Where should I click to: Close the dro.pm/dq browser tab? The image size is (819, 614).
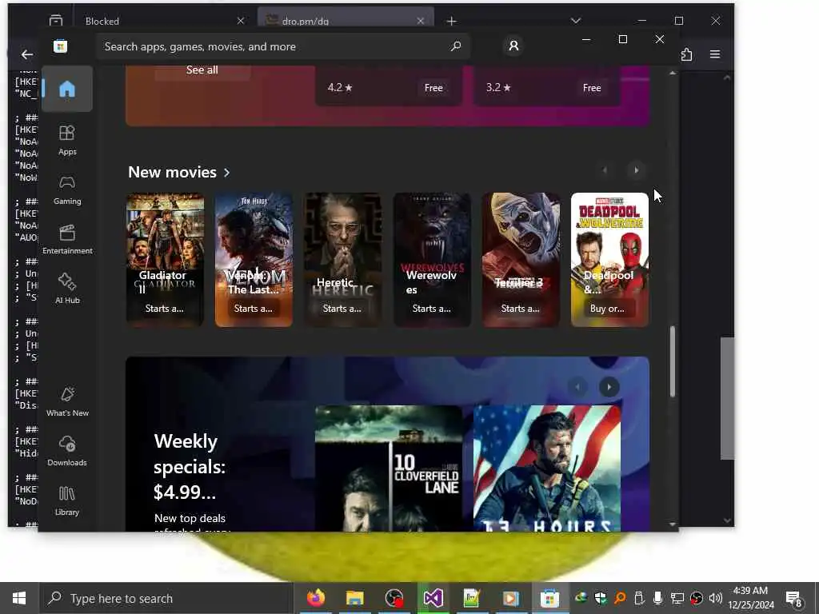pyautogui.click(x=421, y=21)
